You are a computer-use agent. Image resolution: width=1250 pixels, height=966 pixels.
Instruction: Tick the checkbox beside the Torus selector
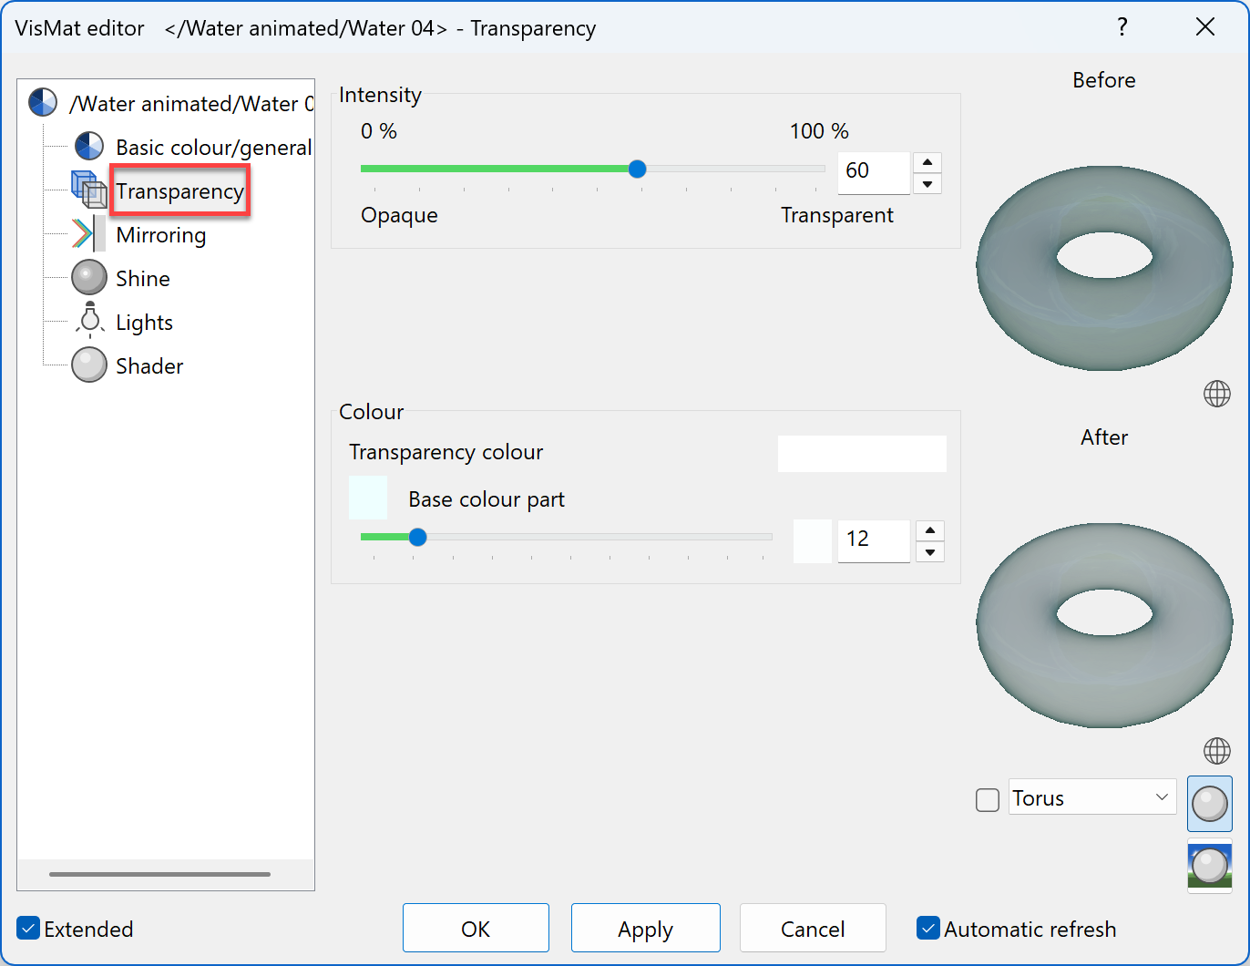pos(987,799)
